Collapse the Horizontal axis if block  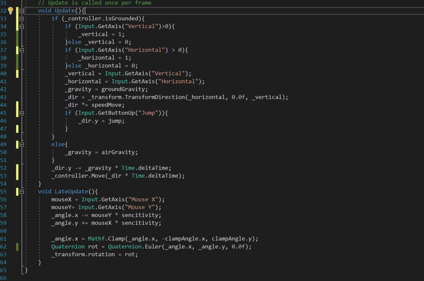coord(22,50)
